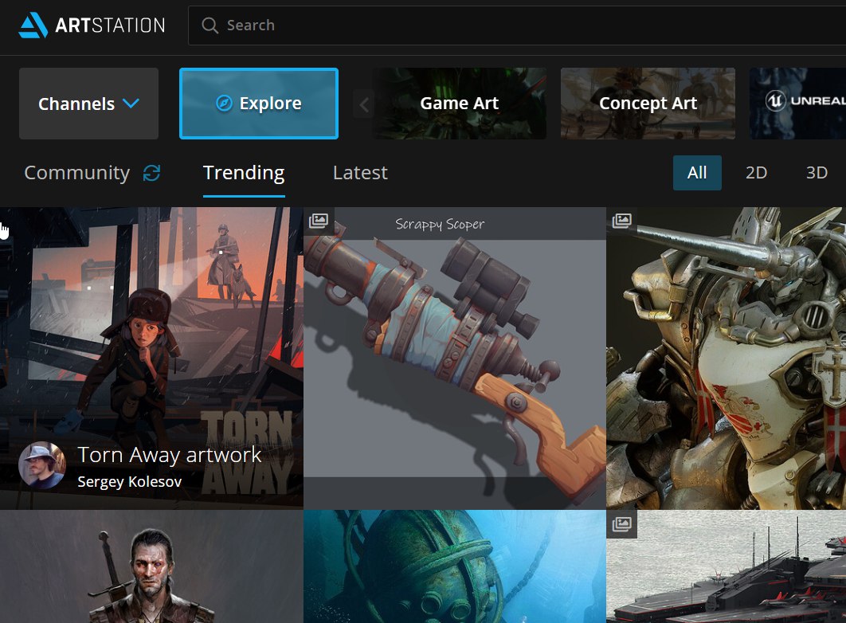The image size is (846, 623).
Task: Open the armored knight robot artwork
Action: pyautogui.click(x=727, y=359)
